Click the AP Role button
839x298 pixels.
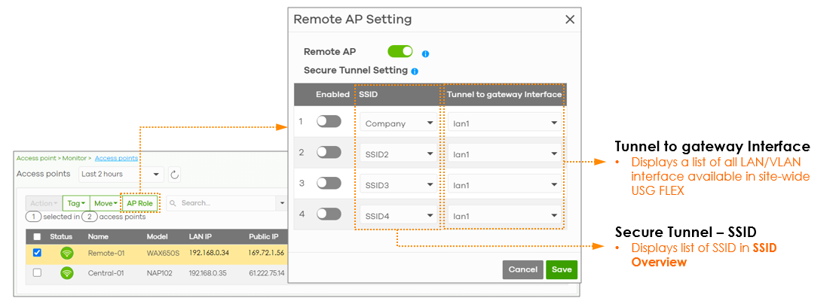pyautogui.click(x=139, y=203)
